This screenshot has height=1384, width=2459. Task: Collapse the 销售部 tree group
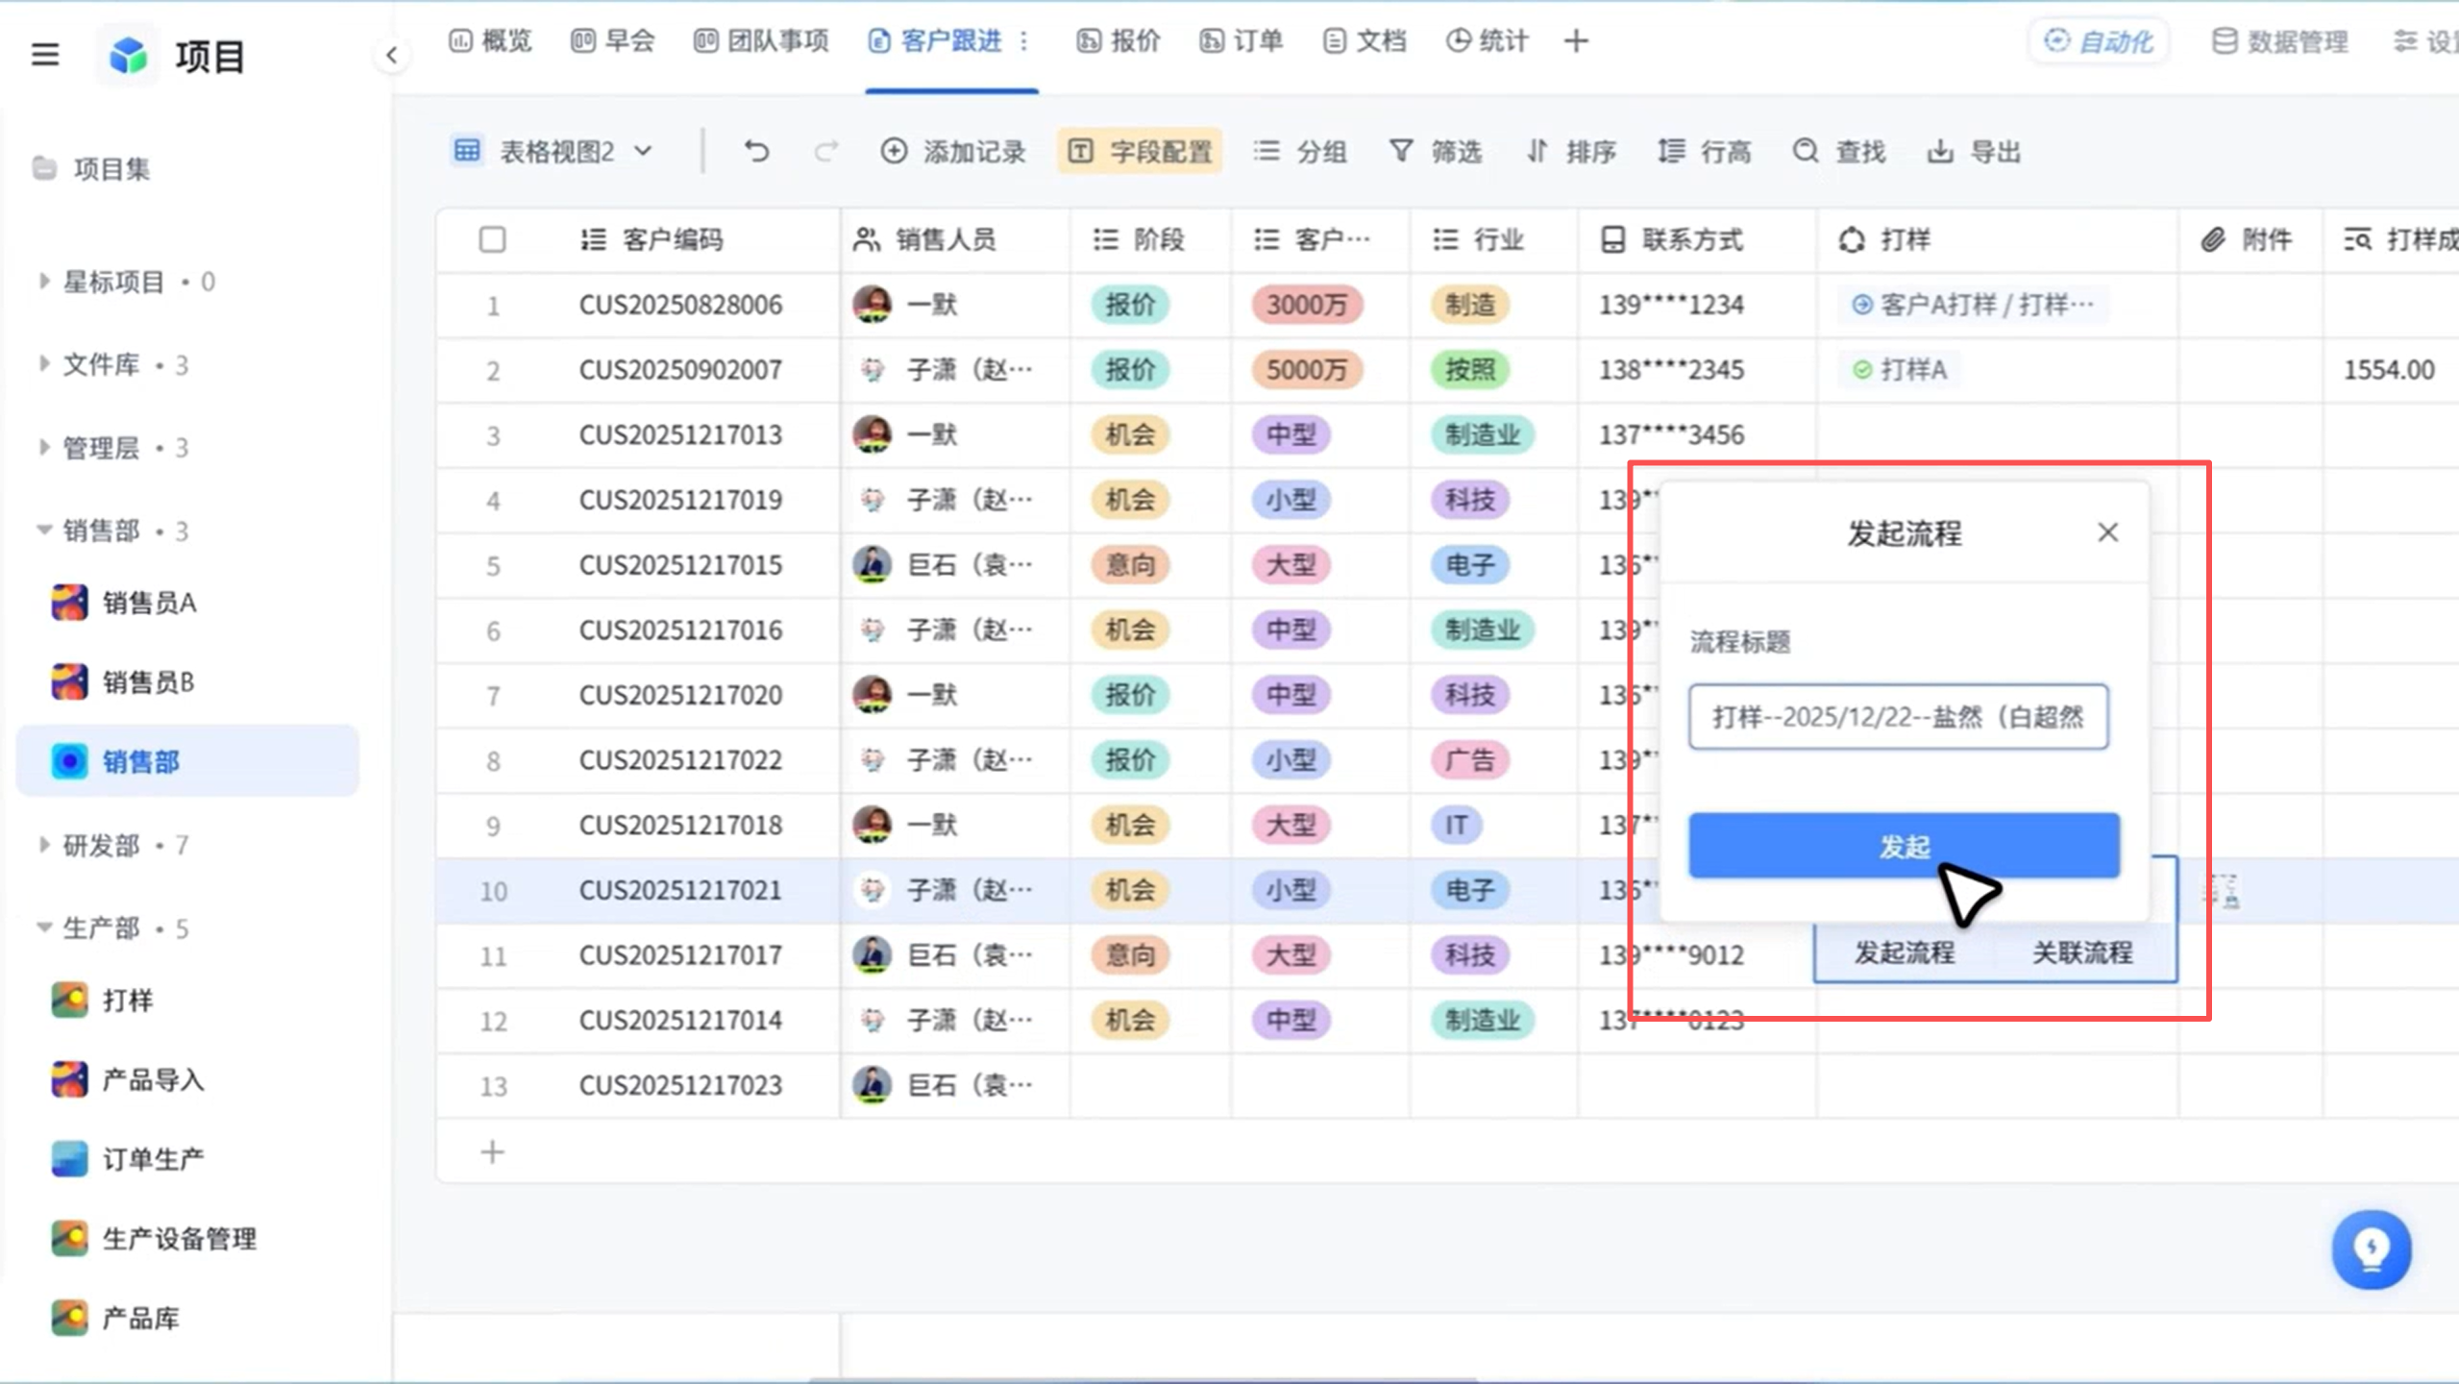click(43, 531)
